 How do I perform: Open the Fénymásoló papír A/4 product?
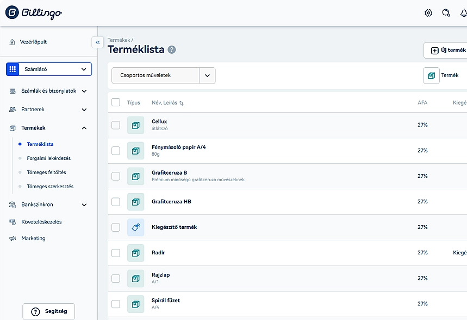click(x=178, y=147)
